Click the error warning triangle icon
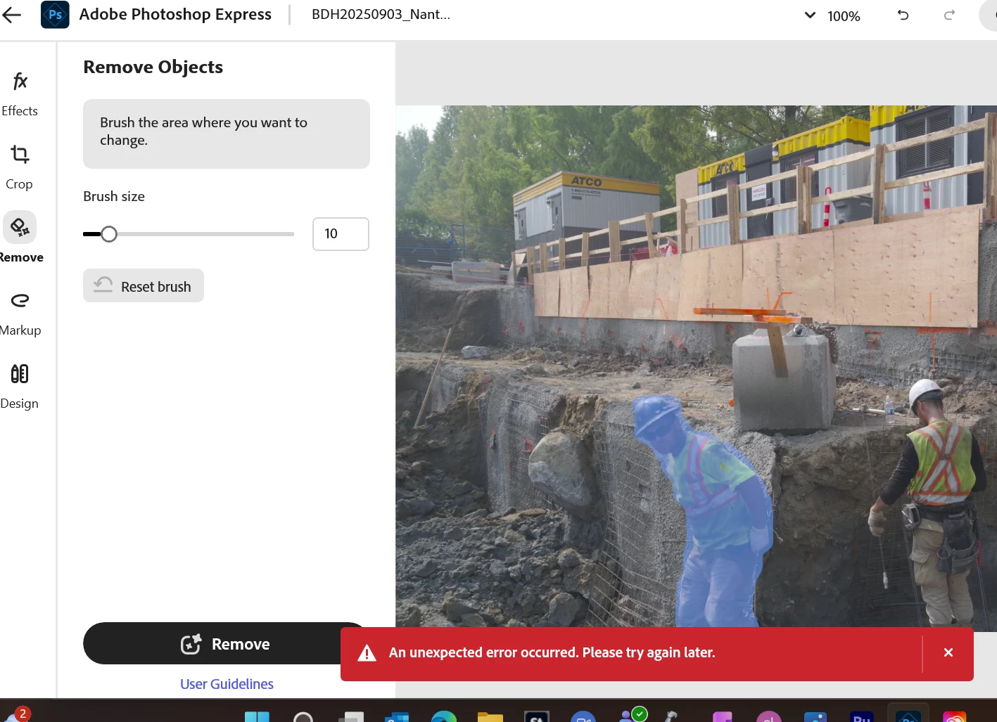Viewport: 997px width, 722px height. pyautogui.click(x=367, y=653)
